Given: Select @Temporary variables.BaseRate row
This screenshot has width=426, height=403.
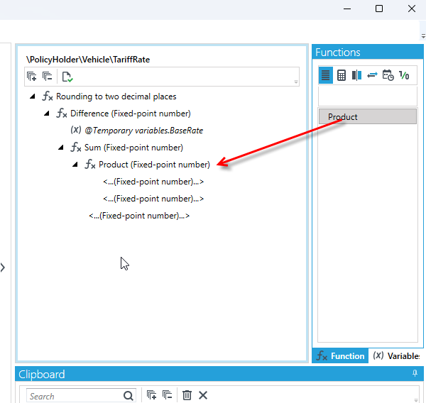Looking at the screenshot, I should tap(143, 131).
